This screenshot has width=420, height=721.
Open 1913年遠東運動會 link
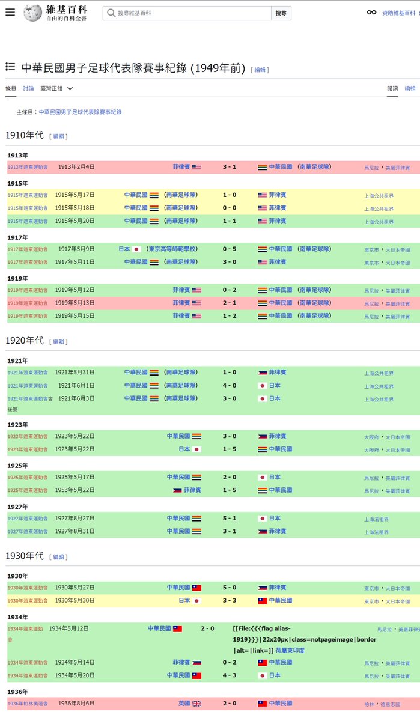pos(28,167)
